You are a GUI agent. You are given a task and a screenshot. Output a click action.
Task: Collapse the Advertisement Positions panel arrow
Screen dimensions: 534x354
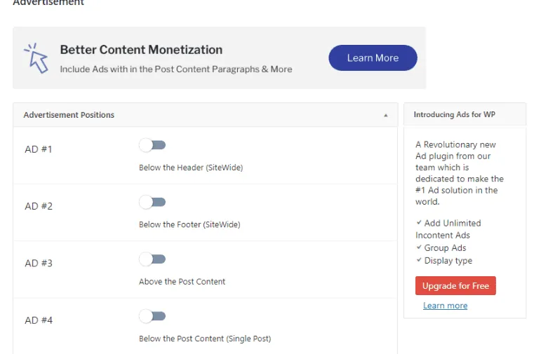(x=385, y=115)
